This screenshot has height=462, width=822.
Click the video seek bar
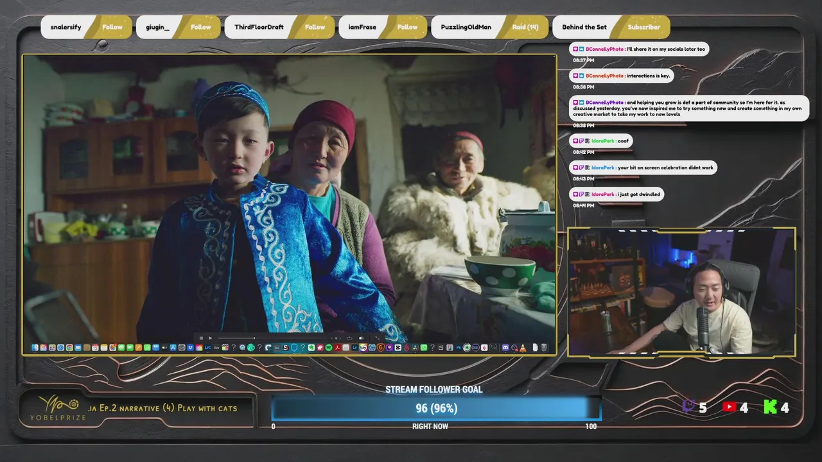coord(272,338)
